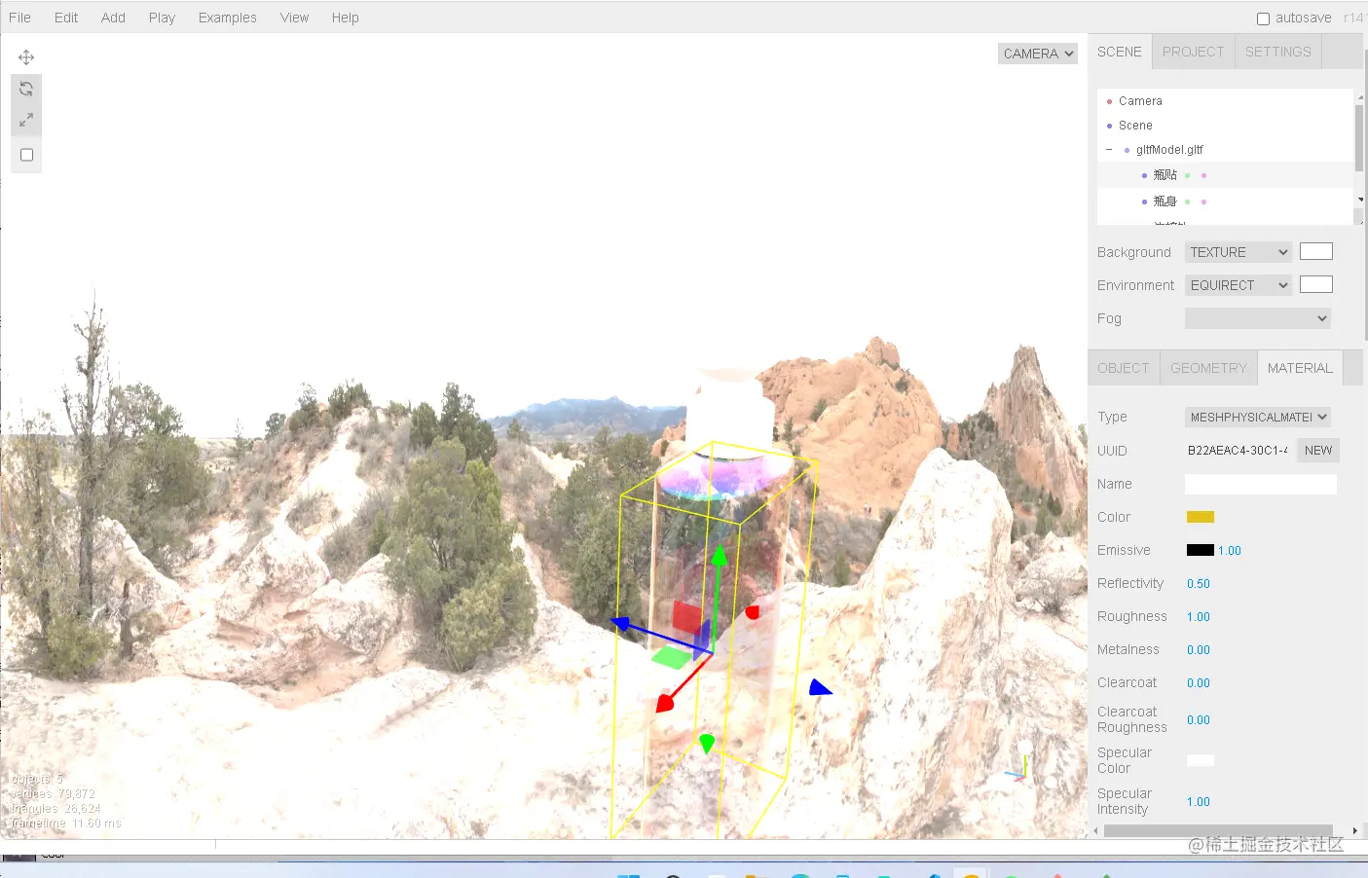Open the View menu
Screen dimensions: 1368x878
[x=294, y=18]
